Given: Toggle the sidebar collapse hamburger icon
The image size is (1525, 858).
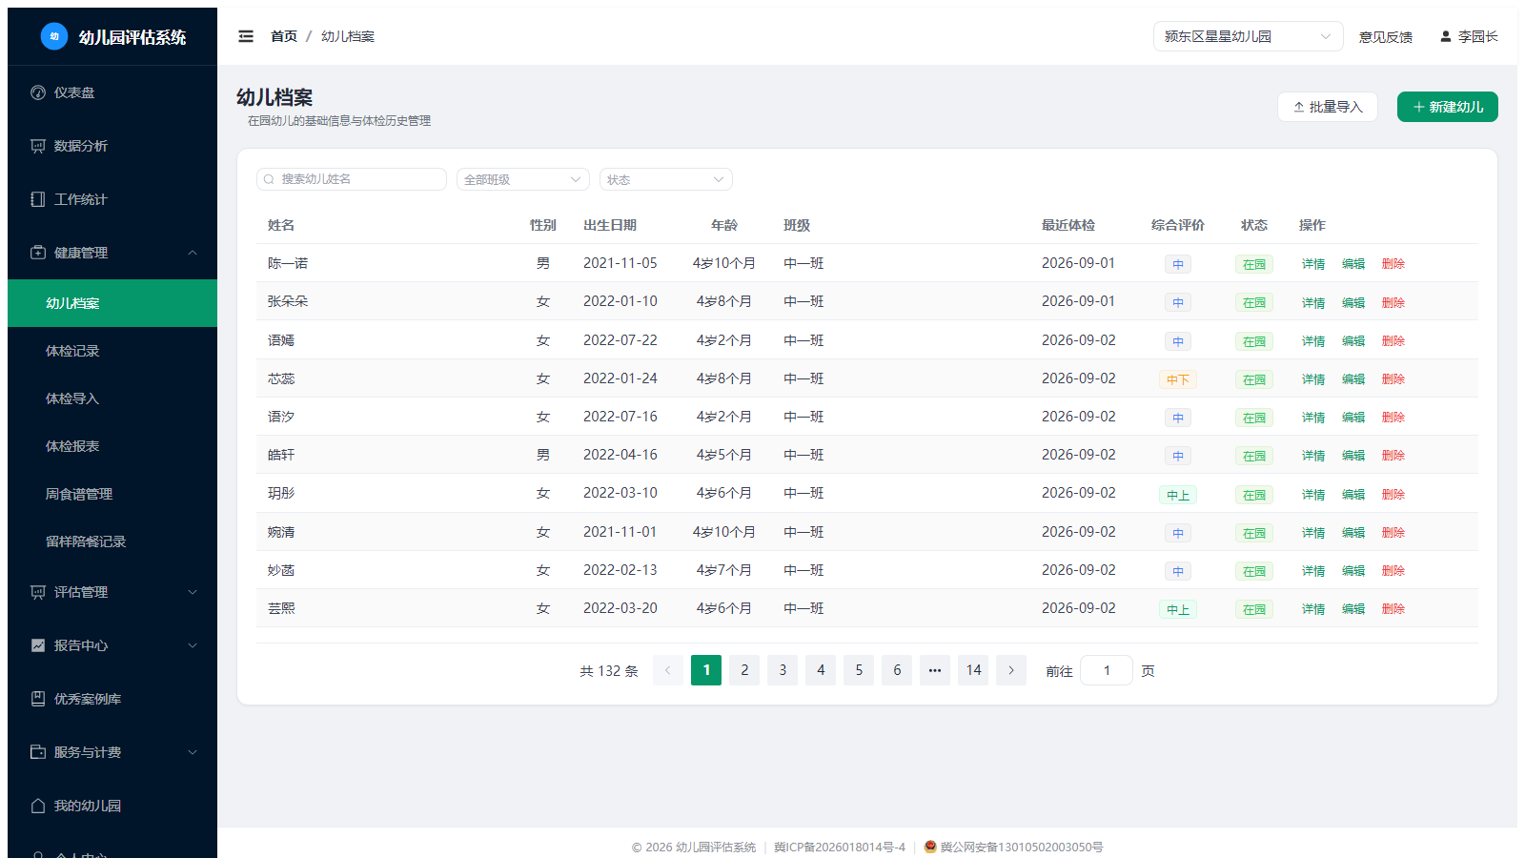Looking at the screenshot, I should [246, 36].
